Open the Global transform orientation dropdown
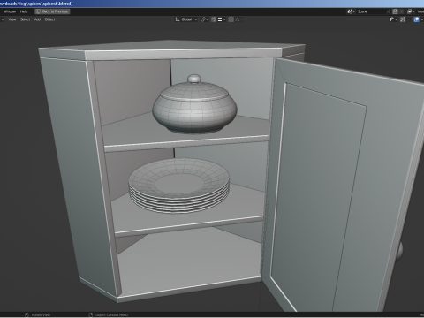This screenshot has height=318, width=424. 186,19
